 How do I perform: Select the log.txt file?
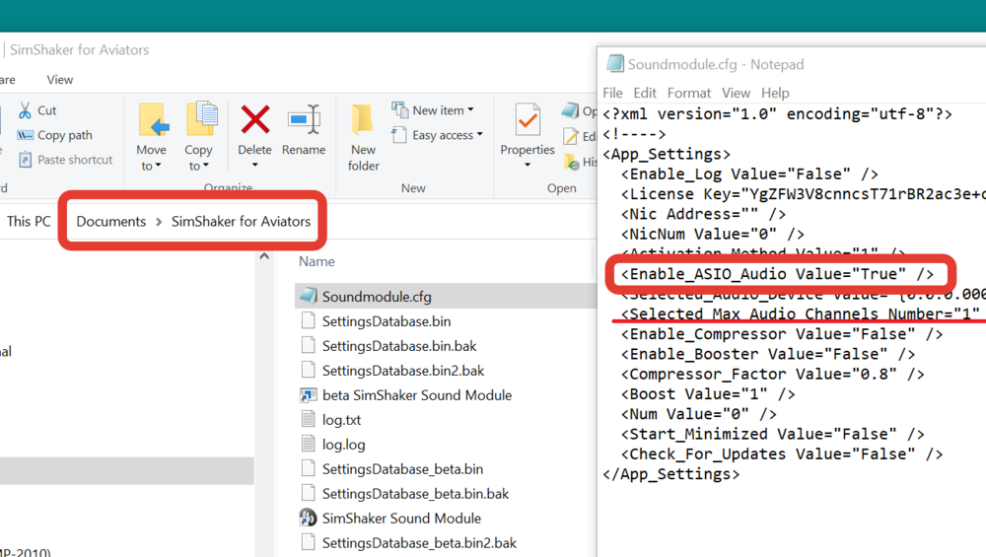click(x=341, y=419)
